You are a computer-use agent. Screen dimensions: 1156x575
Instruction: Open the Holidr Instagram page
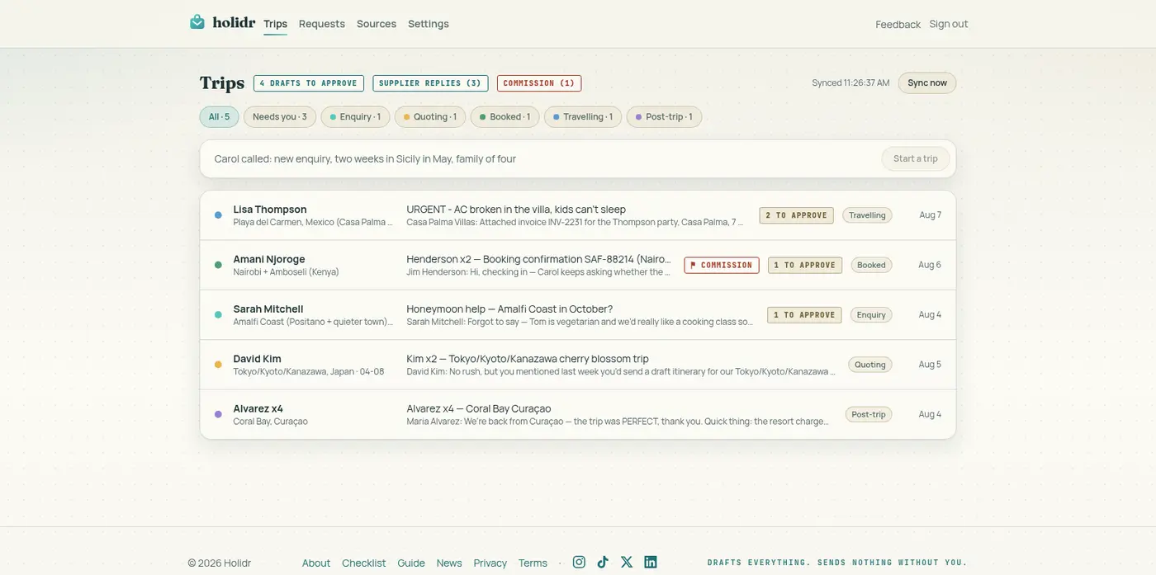[x=579, y=562]
